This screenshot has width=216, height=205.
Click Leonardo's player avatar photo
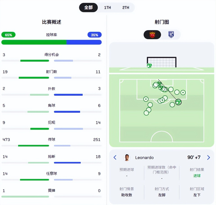pyautogui.click(x=127, y=157)
